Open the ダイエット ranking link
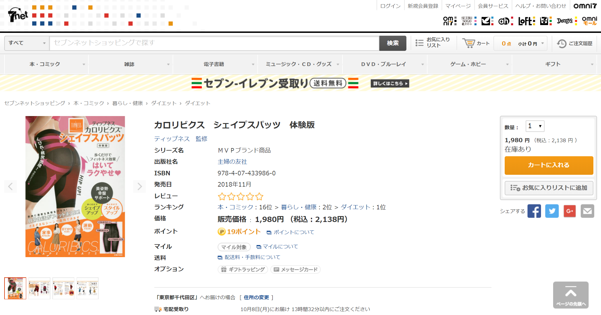 coord(355,207)
